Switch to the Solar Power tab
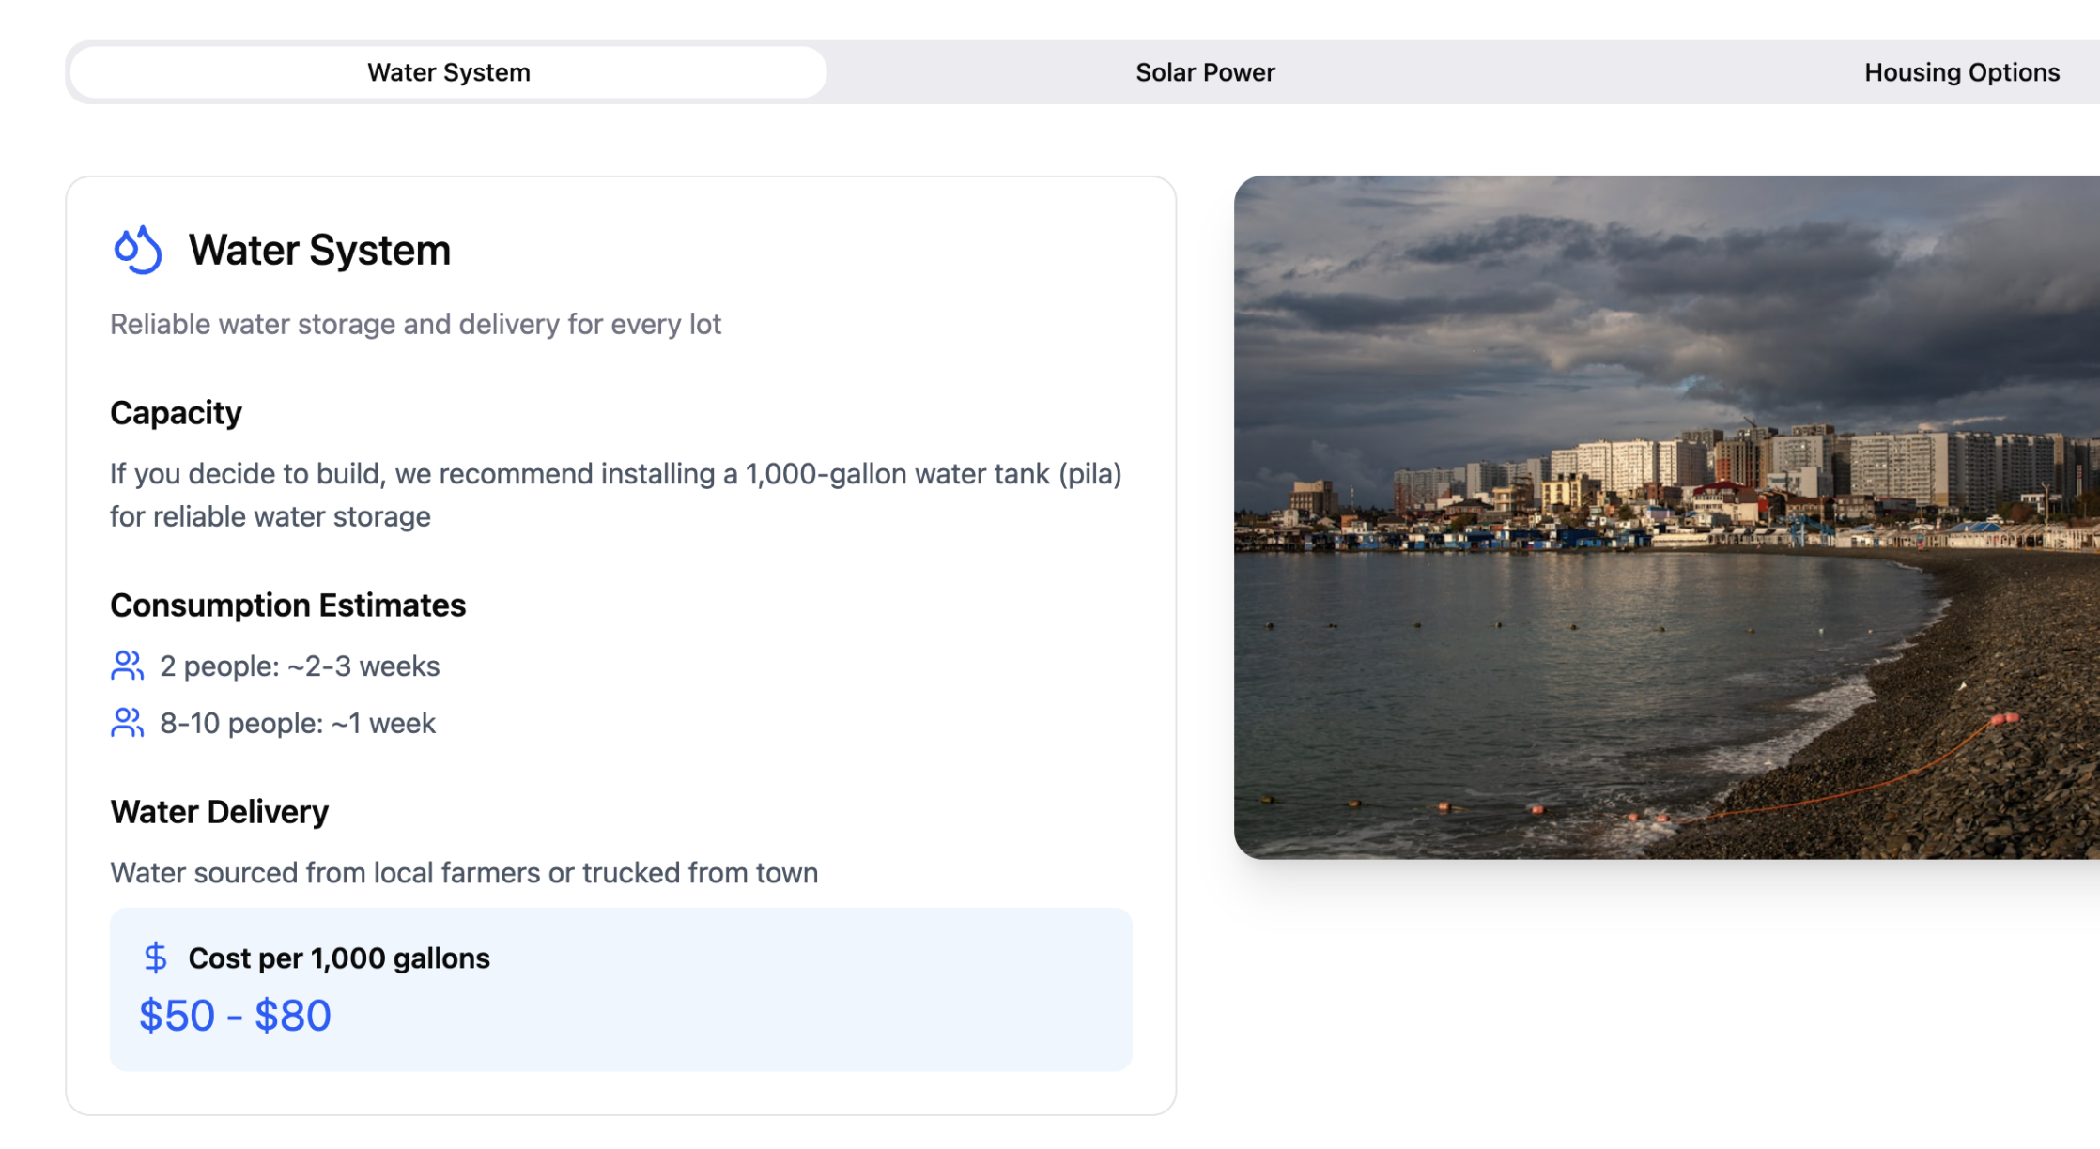The width and height of the screenshot is (2100, 1149). [x=1205, y=72]
